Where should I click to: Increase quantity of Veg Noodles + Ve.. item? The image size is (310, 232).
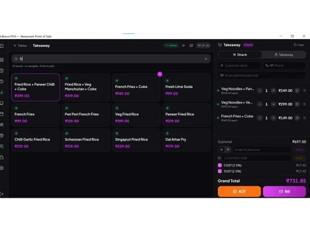click(273, 104)
